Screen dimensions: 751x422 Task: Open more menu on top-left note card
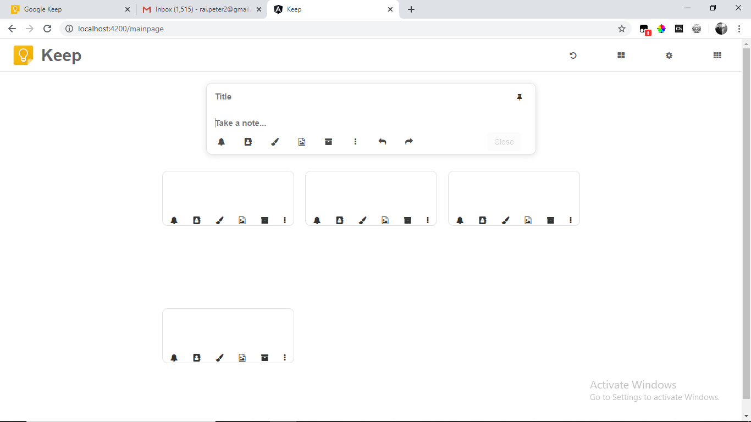(285, 220)
